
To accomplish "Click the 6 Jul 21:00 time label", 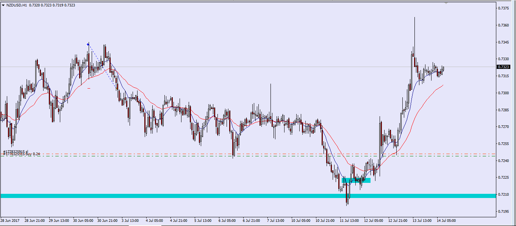I will (x=251, y=220).
